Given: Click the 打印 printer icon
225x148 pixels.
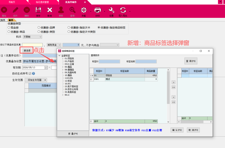Looking at the screenshot, I should tap(98, 10).
